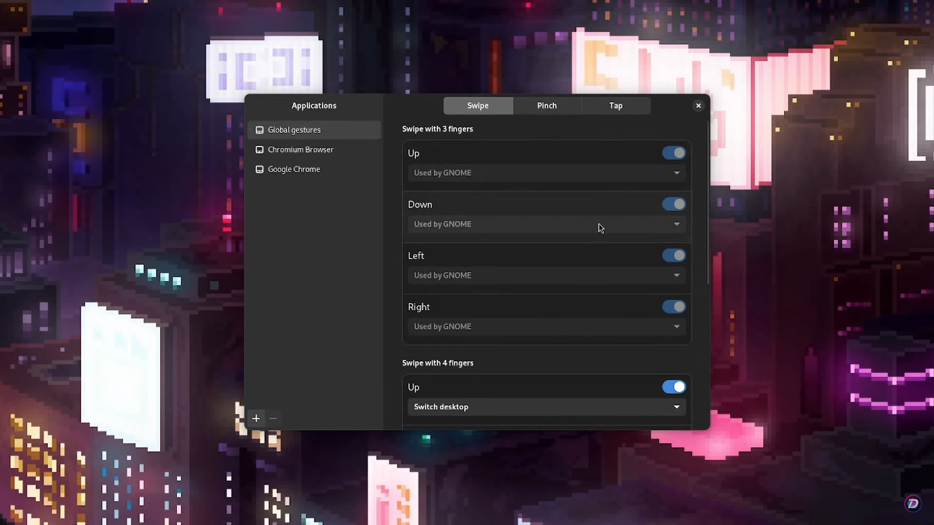This screenshot has width=934, height=525.
Task: Click the icon next to Chromium Browser
Action: click(x=259, y=150)
